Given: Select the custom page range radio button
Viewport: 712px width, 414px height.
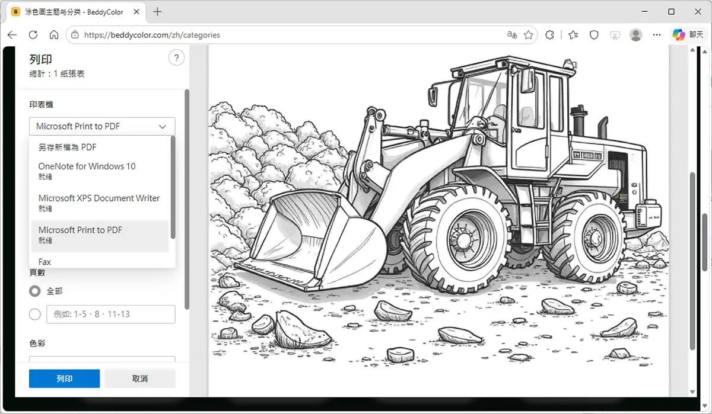Looking at the screenshot, I should tap(35, 314).
